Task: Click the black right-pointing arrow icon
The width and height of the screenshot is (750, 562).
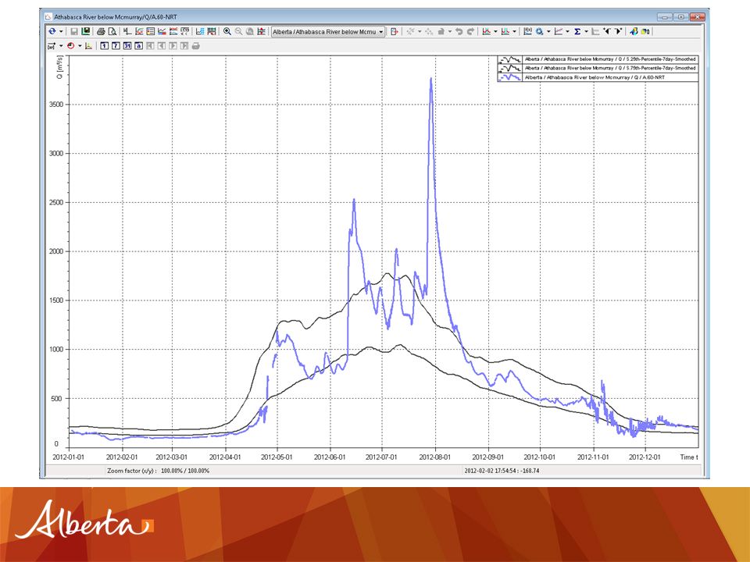Action: (618, 31)
